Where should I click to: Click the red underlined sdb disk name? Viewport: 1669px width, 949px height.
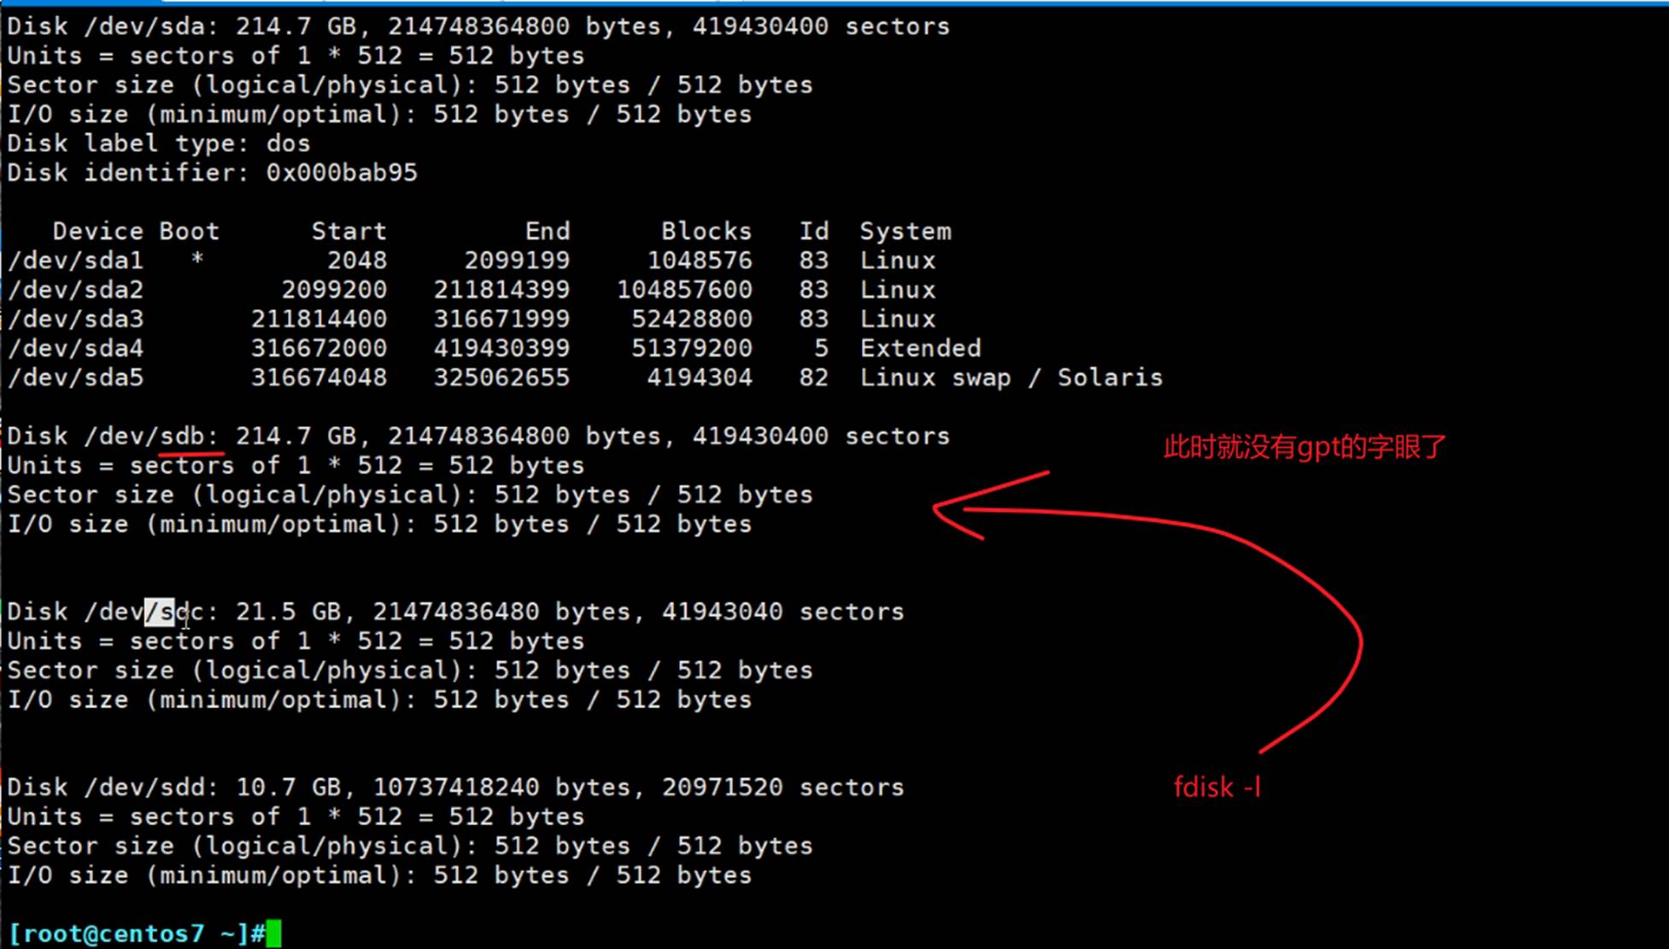[x=183, y=436]
